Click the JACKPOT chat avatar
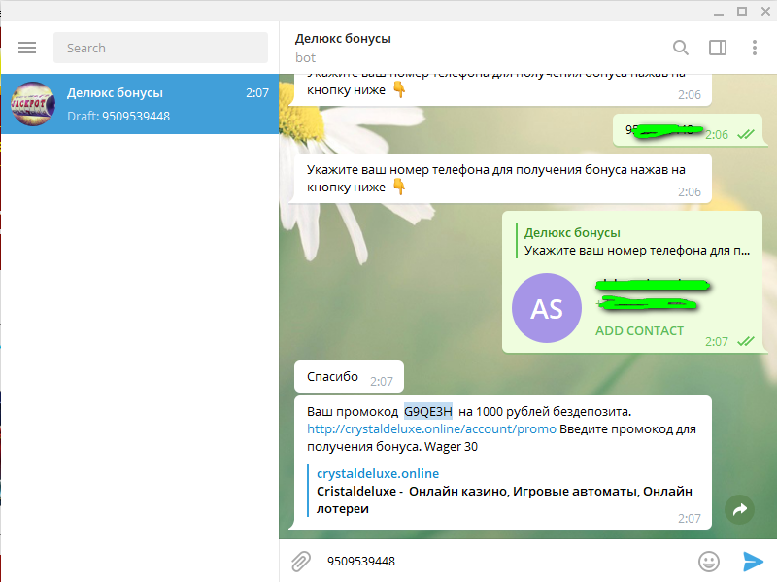 coord(33,104)
